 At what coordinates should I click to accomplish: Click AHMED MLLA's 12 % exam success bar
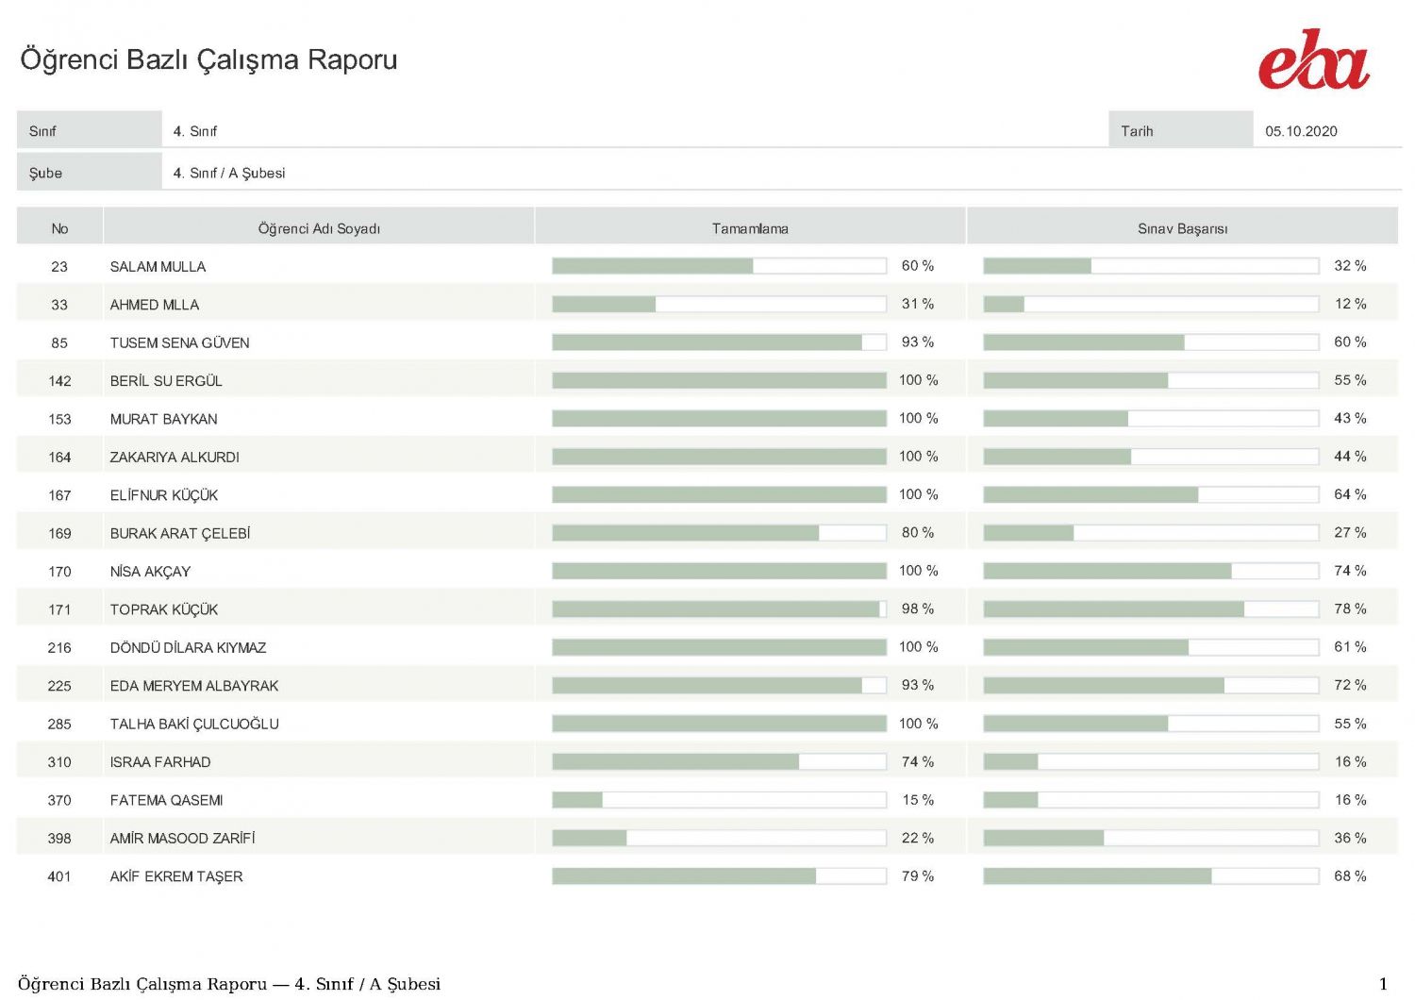coord(1151,304)
